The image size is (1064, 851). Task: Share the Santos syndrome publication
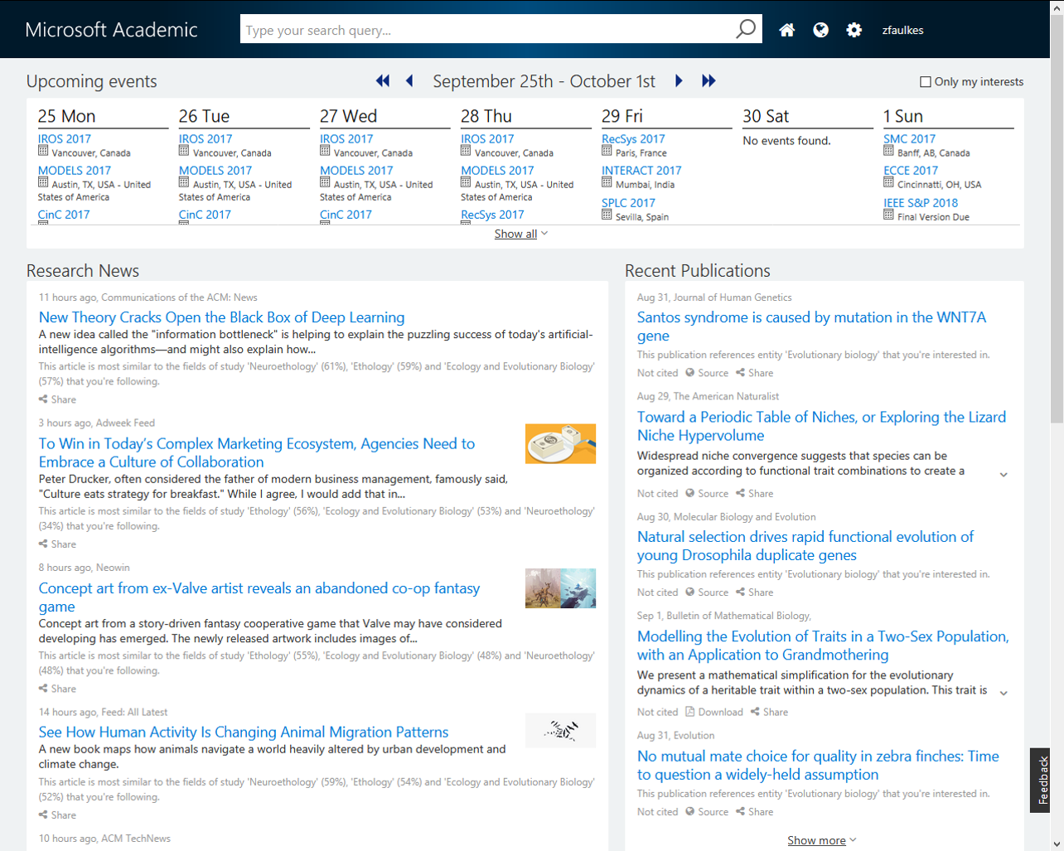754,373
